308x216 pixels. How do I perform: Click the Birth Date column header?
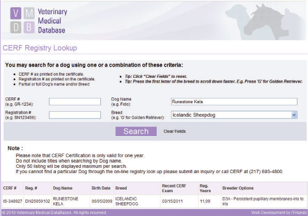coord(101,188)
